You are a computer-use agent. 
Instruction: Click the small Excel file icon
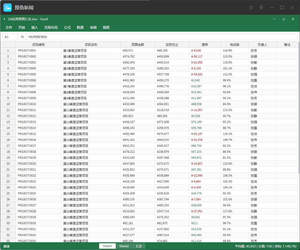4,19
